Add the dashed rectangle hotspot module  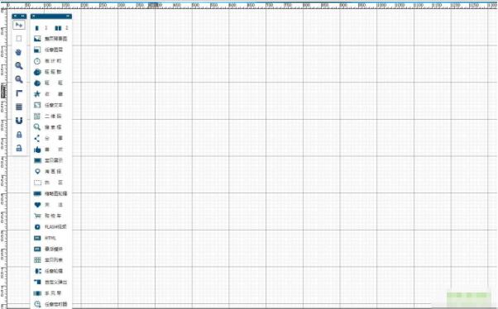(x=49, y=183)
